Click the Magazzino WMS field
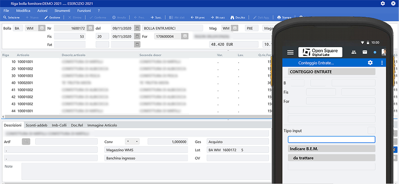Screen dimensions: 399x184 point(146,150)
